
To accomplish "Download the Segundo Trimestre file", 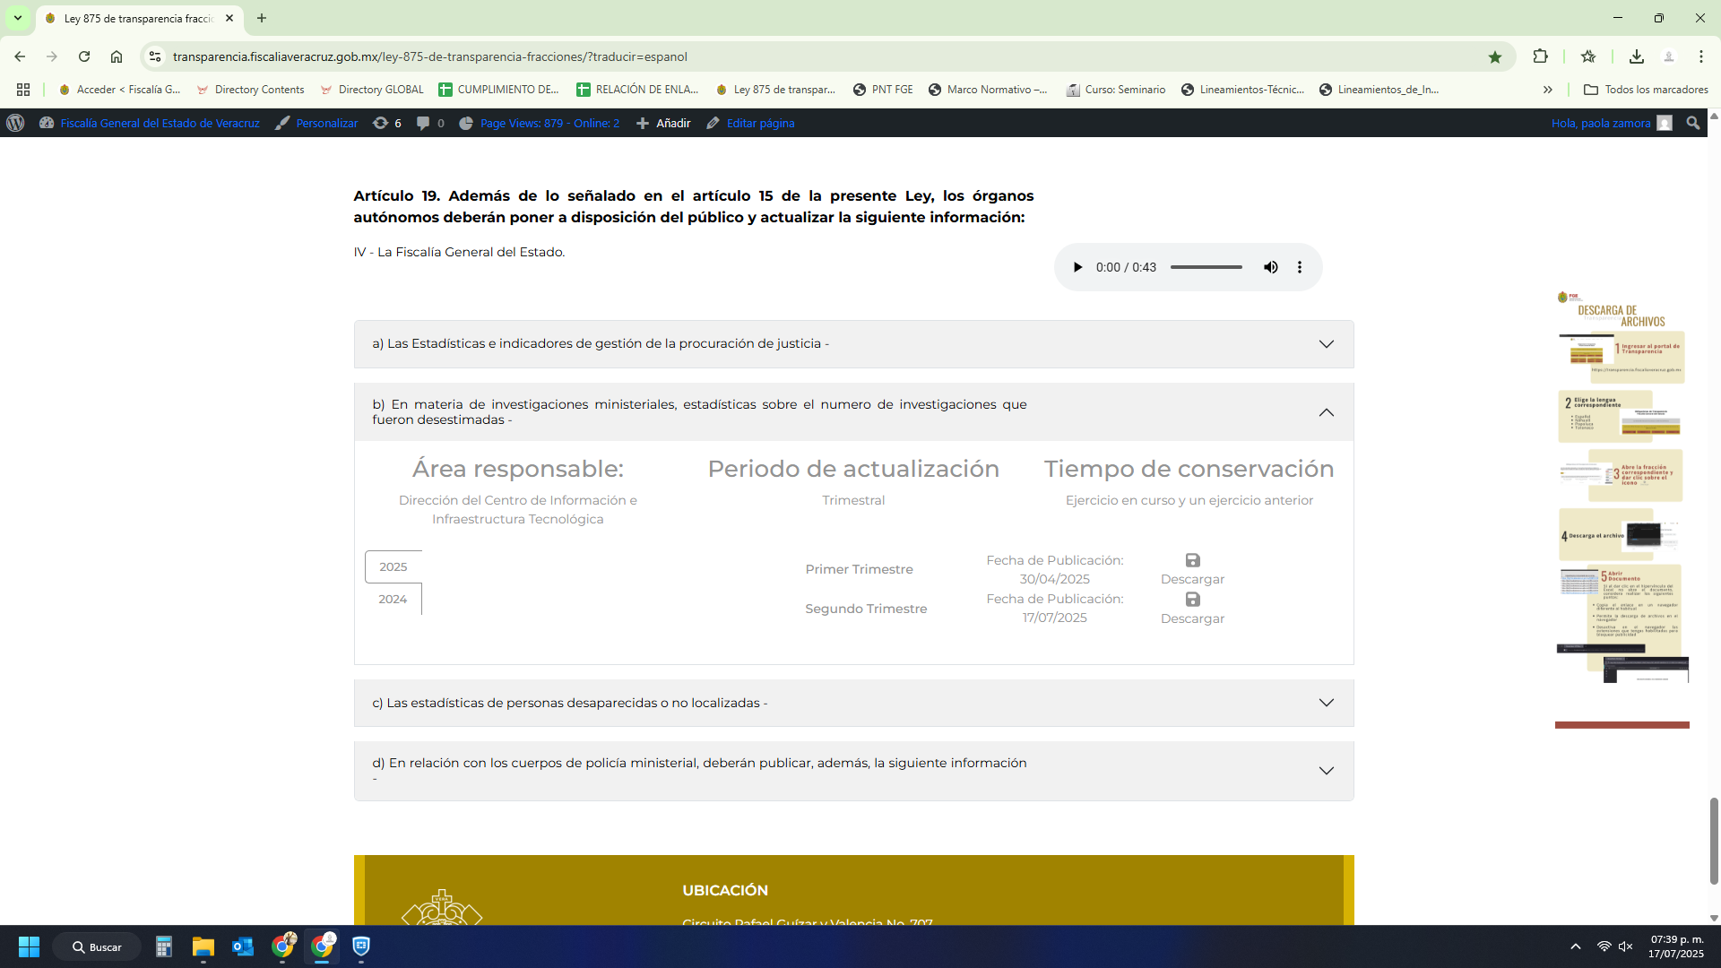I will (1192, 609).
